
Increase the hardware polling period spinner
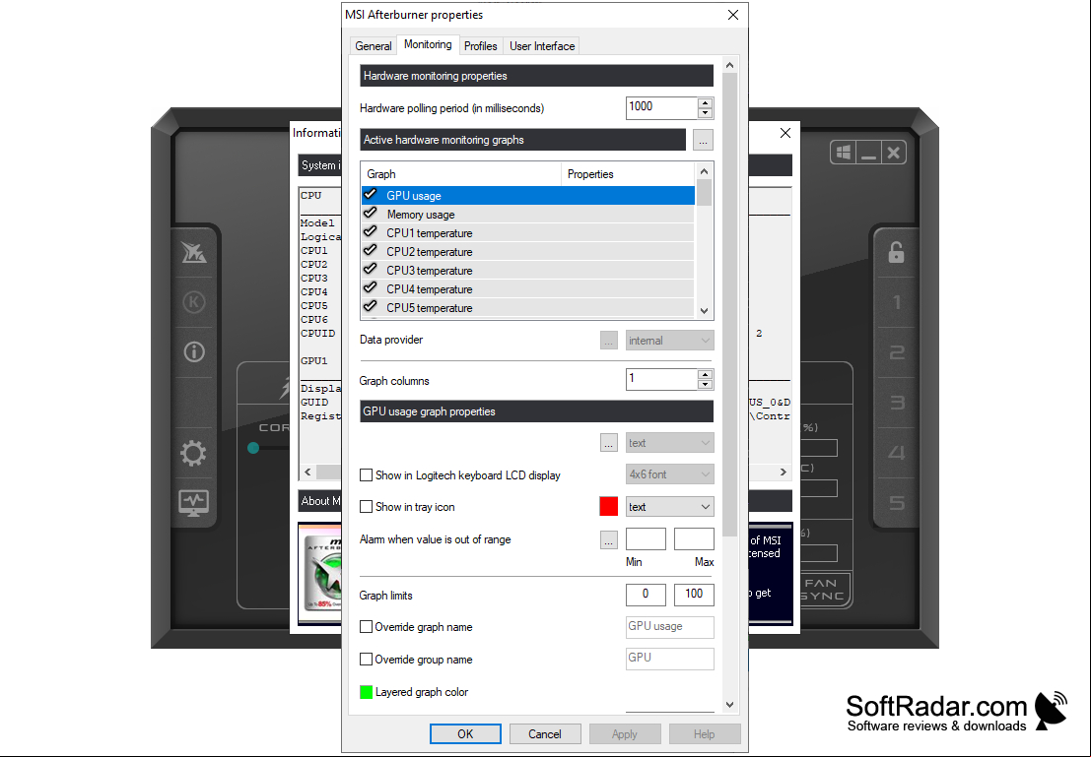(x=705, y=103)
